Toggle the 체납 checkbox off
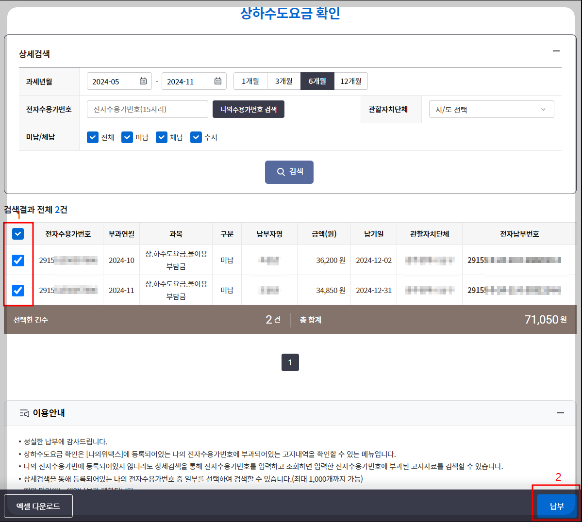The width and height of the screenshot is (582, 522). pyautogui.click(x=161, y=137)
